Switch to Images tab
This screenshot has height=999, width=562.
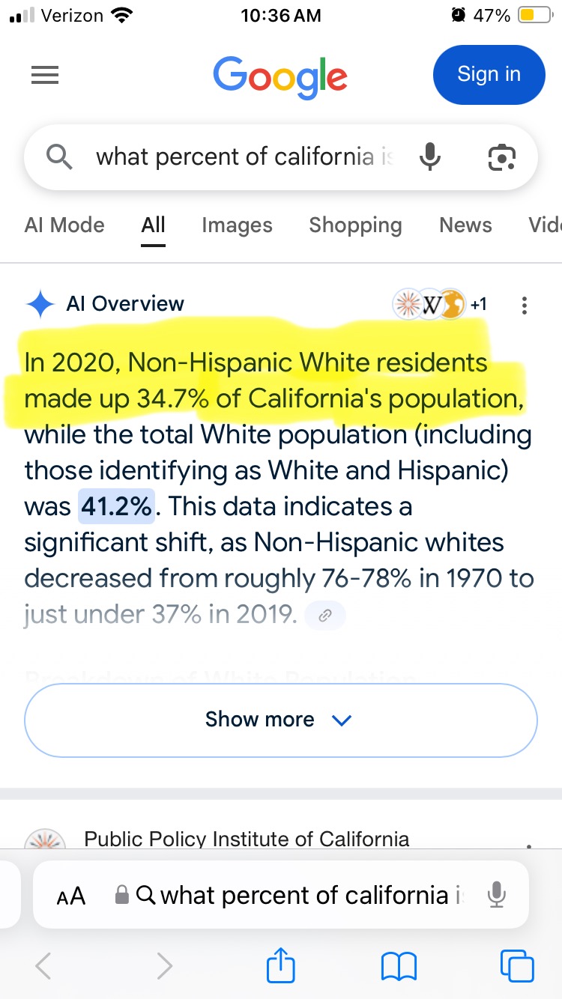point(237,225)
